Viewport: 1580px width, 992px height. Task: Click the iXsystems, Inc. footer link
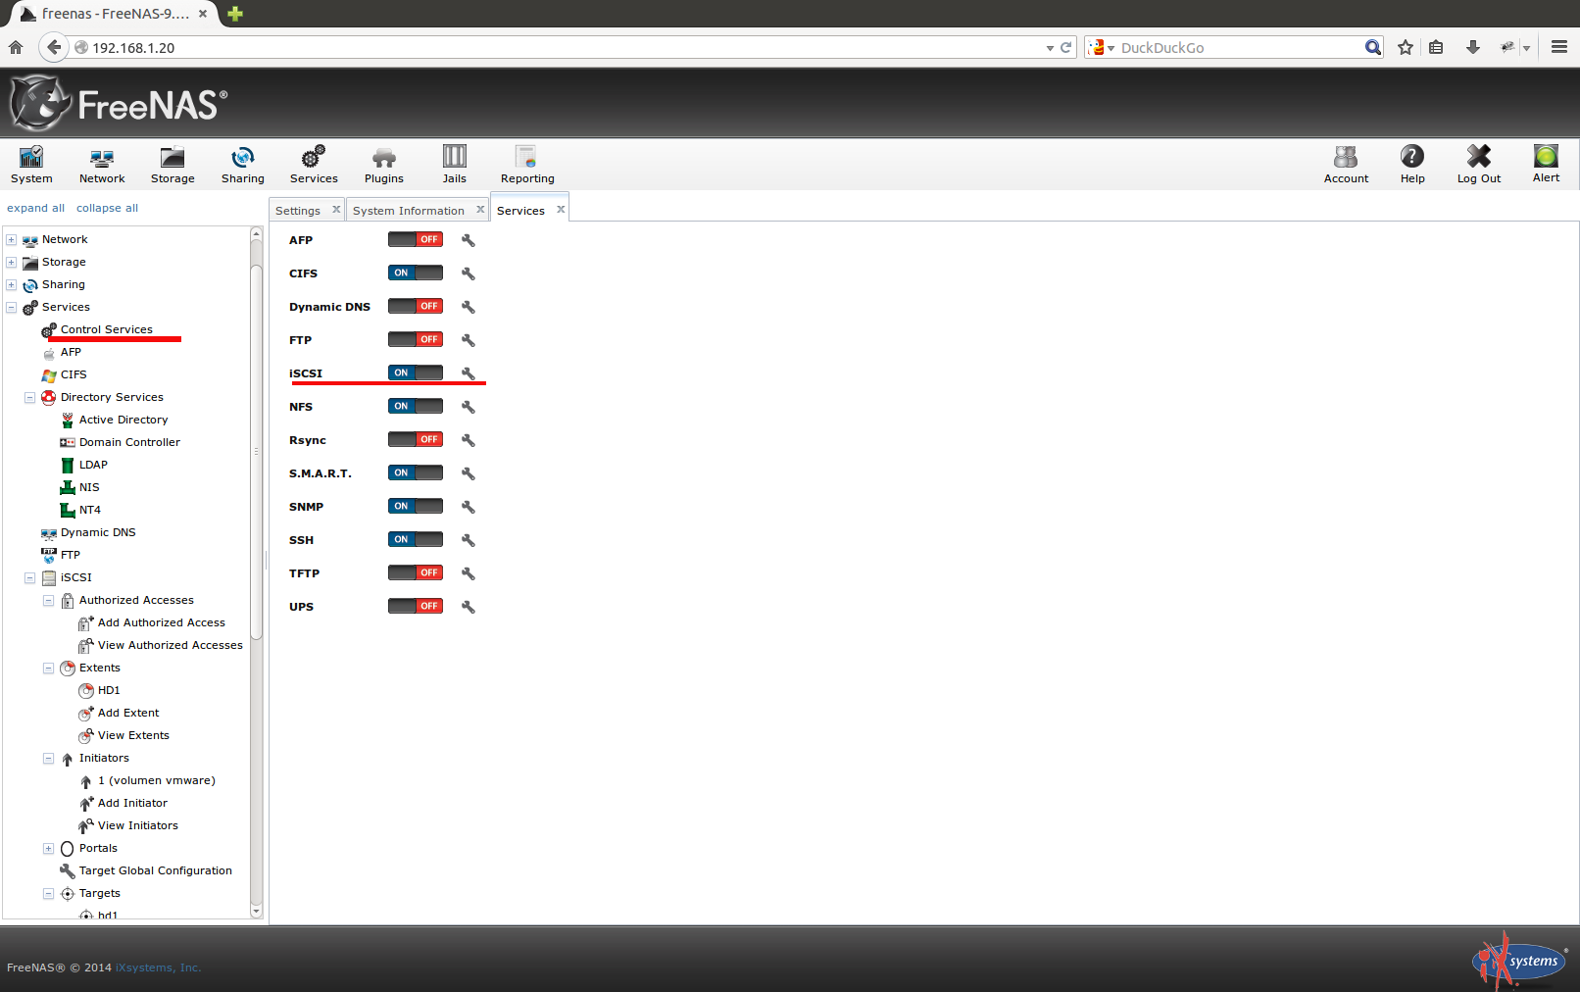tap(158, 967)
